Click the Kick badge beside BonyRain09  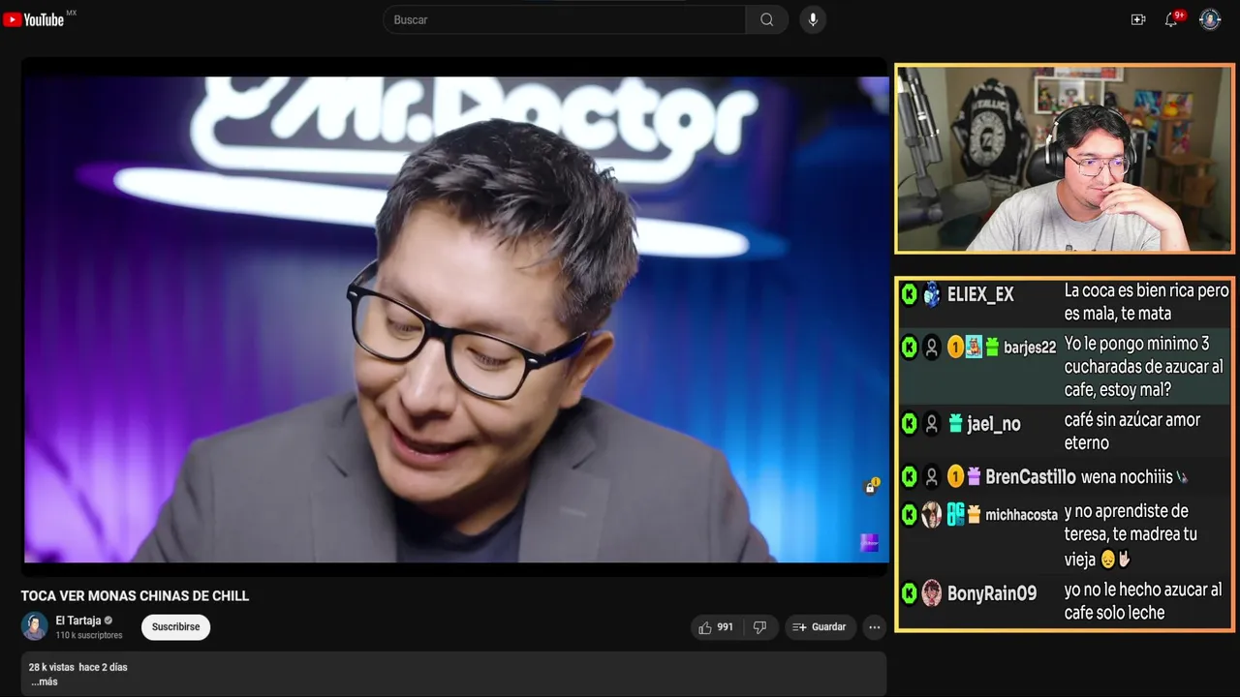909,593
